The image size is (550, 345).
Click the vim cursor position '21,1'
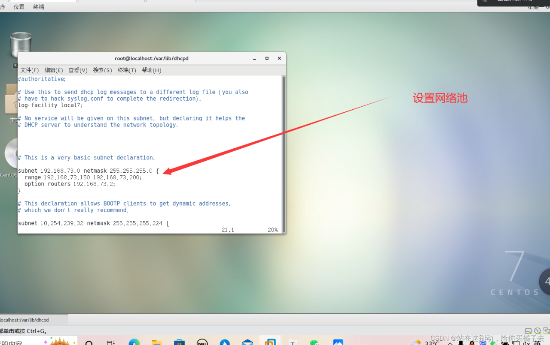coord(228,230)
